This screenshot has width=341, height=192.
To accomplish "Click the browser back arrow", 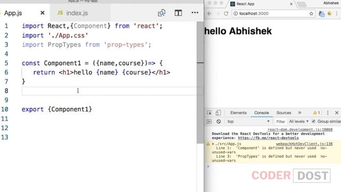I will click(209, 13).
